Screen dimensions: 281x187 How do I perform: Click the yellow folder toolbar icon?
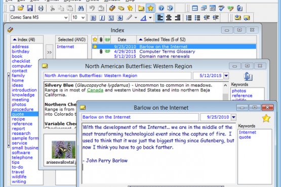coord(141,8)
